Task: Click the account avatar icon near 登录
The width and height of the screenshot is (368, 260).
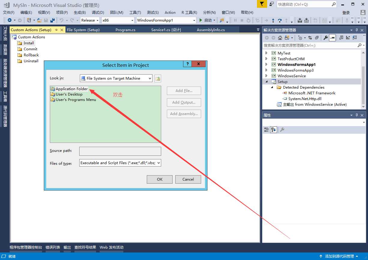Action: point(363,13)
